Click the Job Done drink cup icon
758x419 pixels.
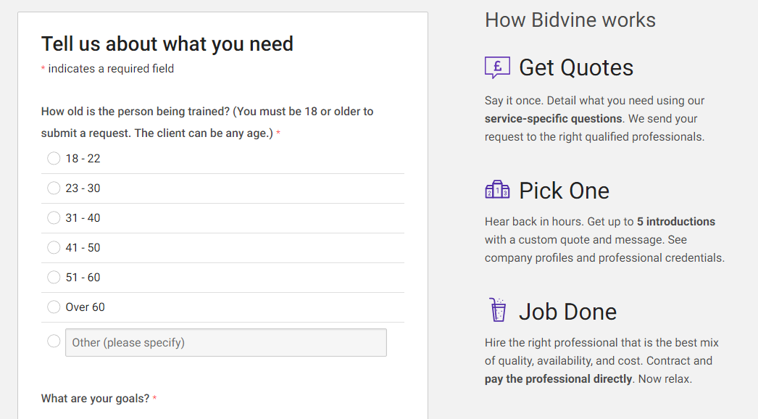tap(497, 310)
